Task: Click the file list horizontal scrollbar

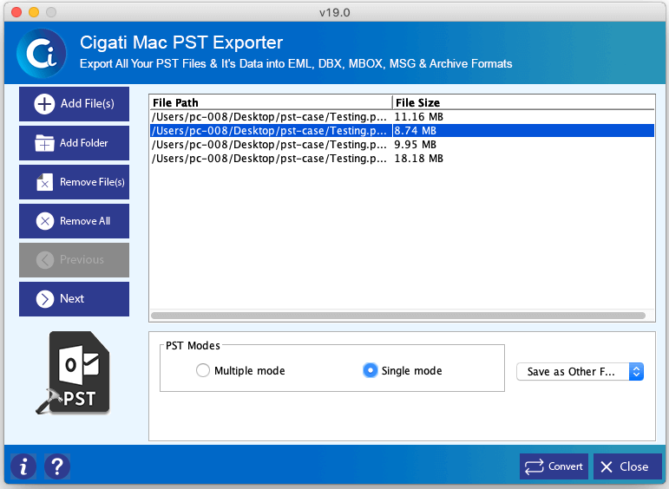Action: 398,316
